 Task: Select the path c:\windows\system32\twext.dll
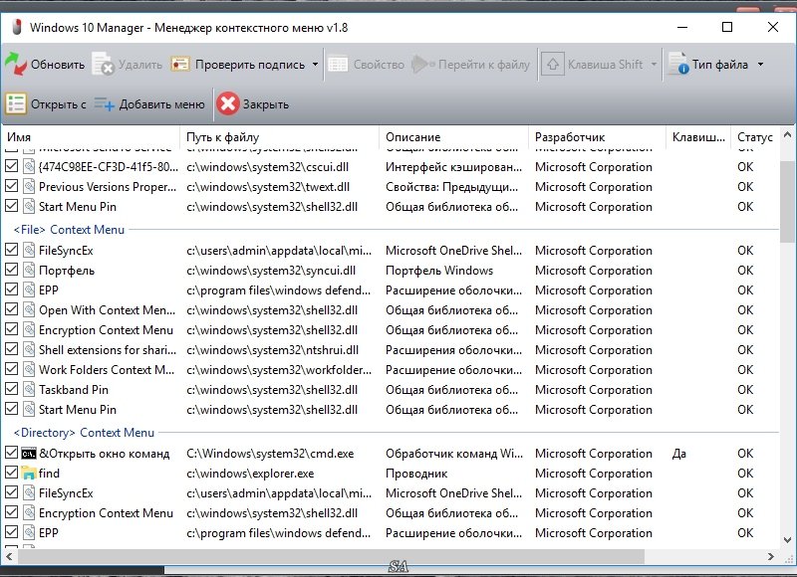(x=268, y=187)
